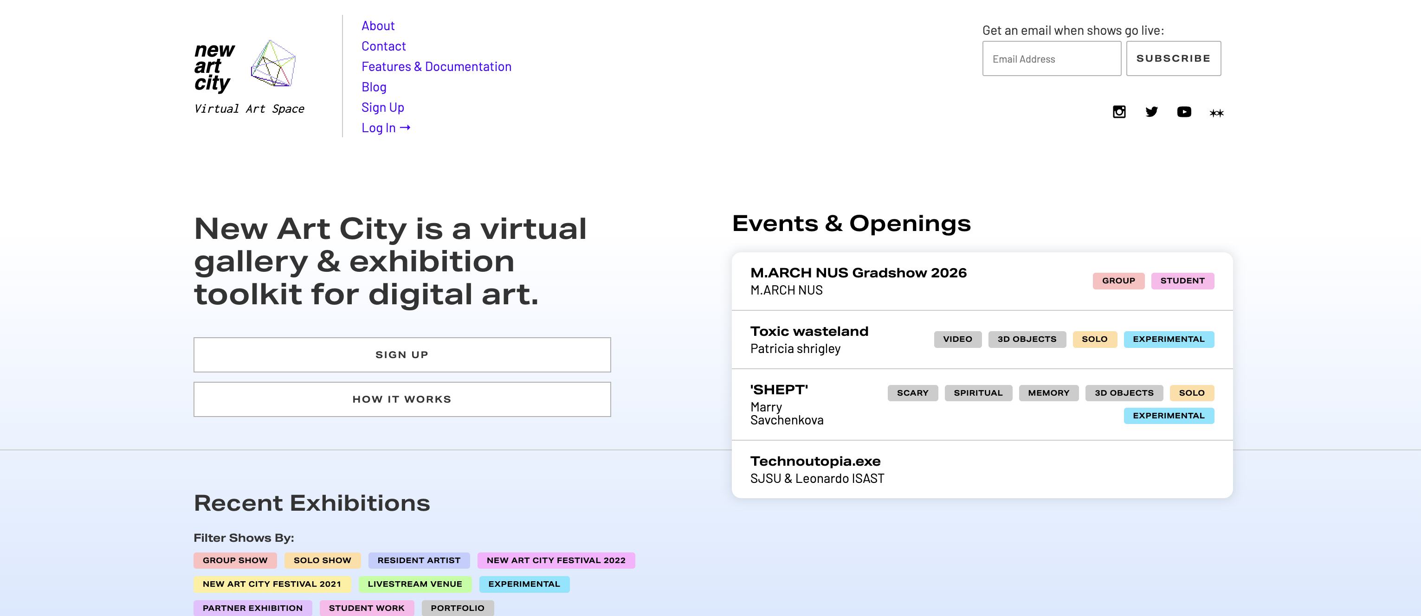Select the blue Experimental filter tag

pyautogui.click(x=524, y=584)
